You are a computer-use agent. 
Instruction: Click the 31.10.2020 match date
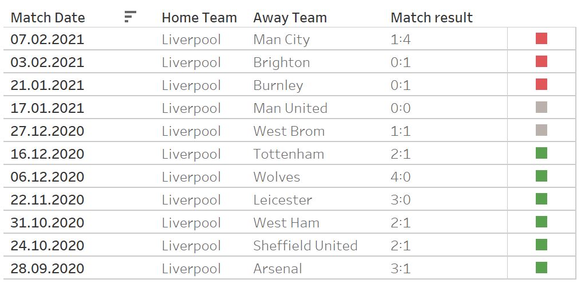coord(48,223)
